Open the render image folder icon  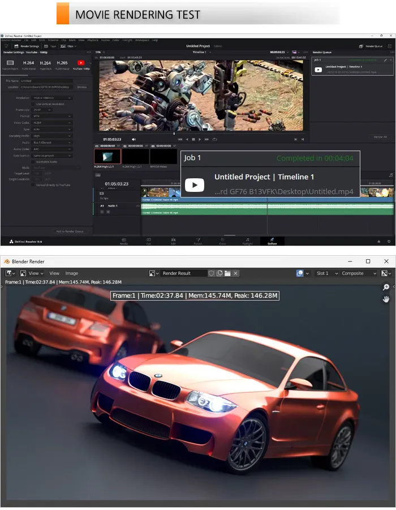(x=227, y=273)
